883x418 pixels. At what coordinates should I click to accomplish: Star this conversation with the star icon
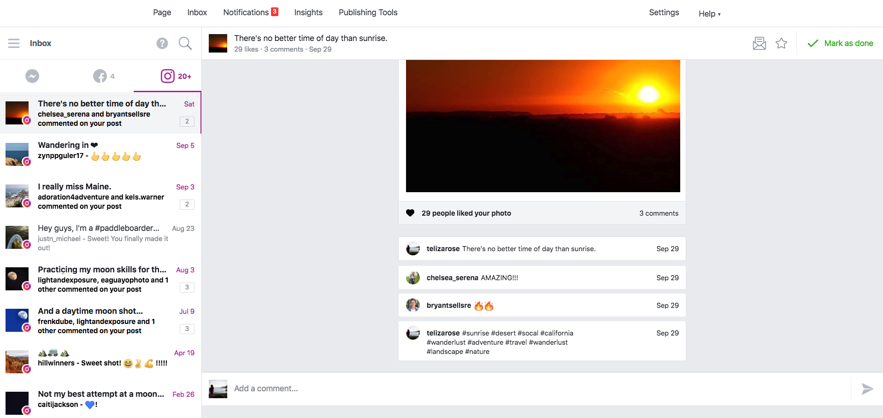pyautogui.click(x=781, y=43)
